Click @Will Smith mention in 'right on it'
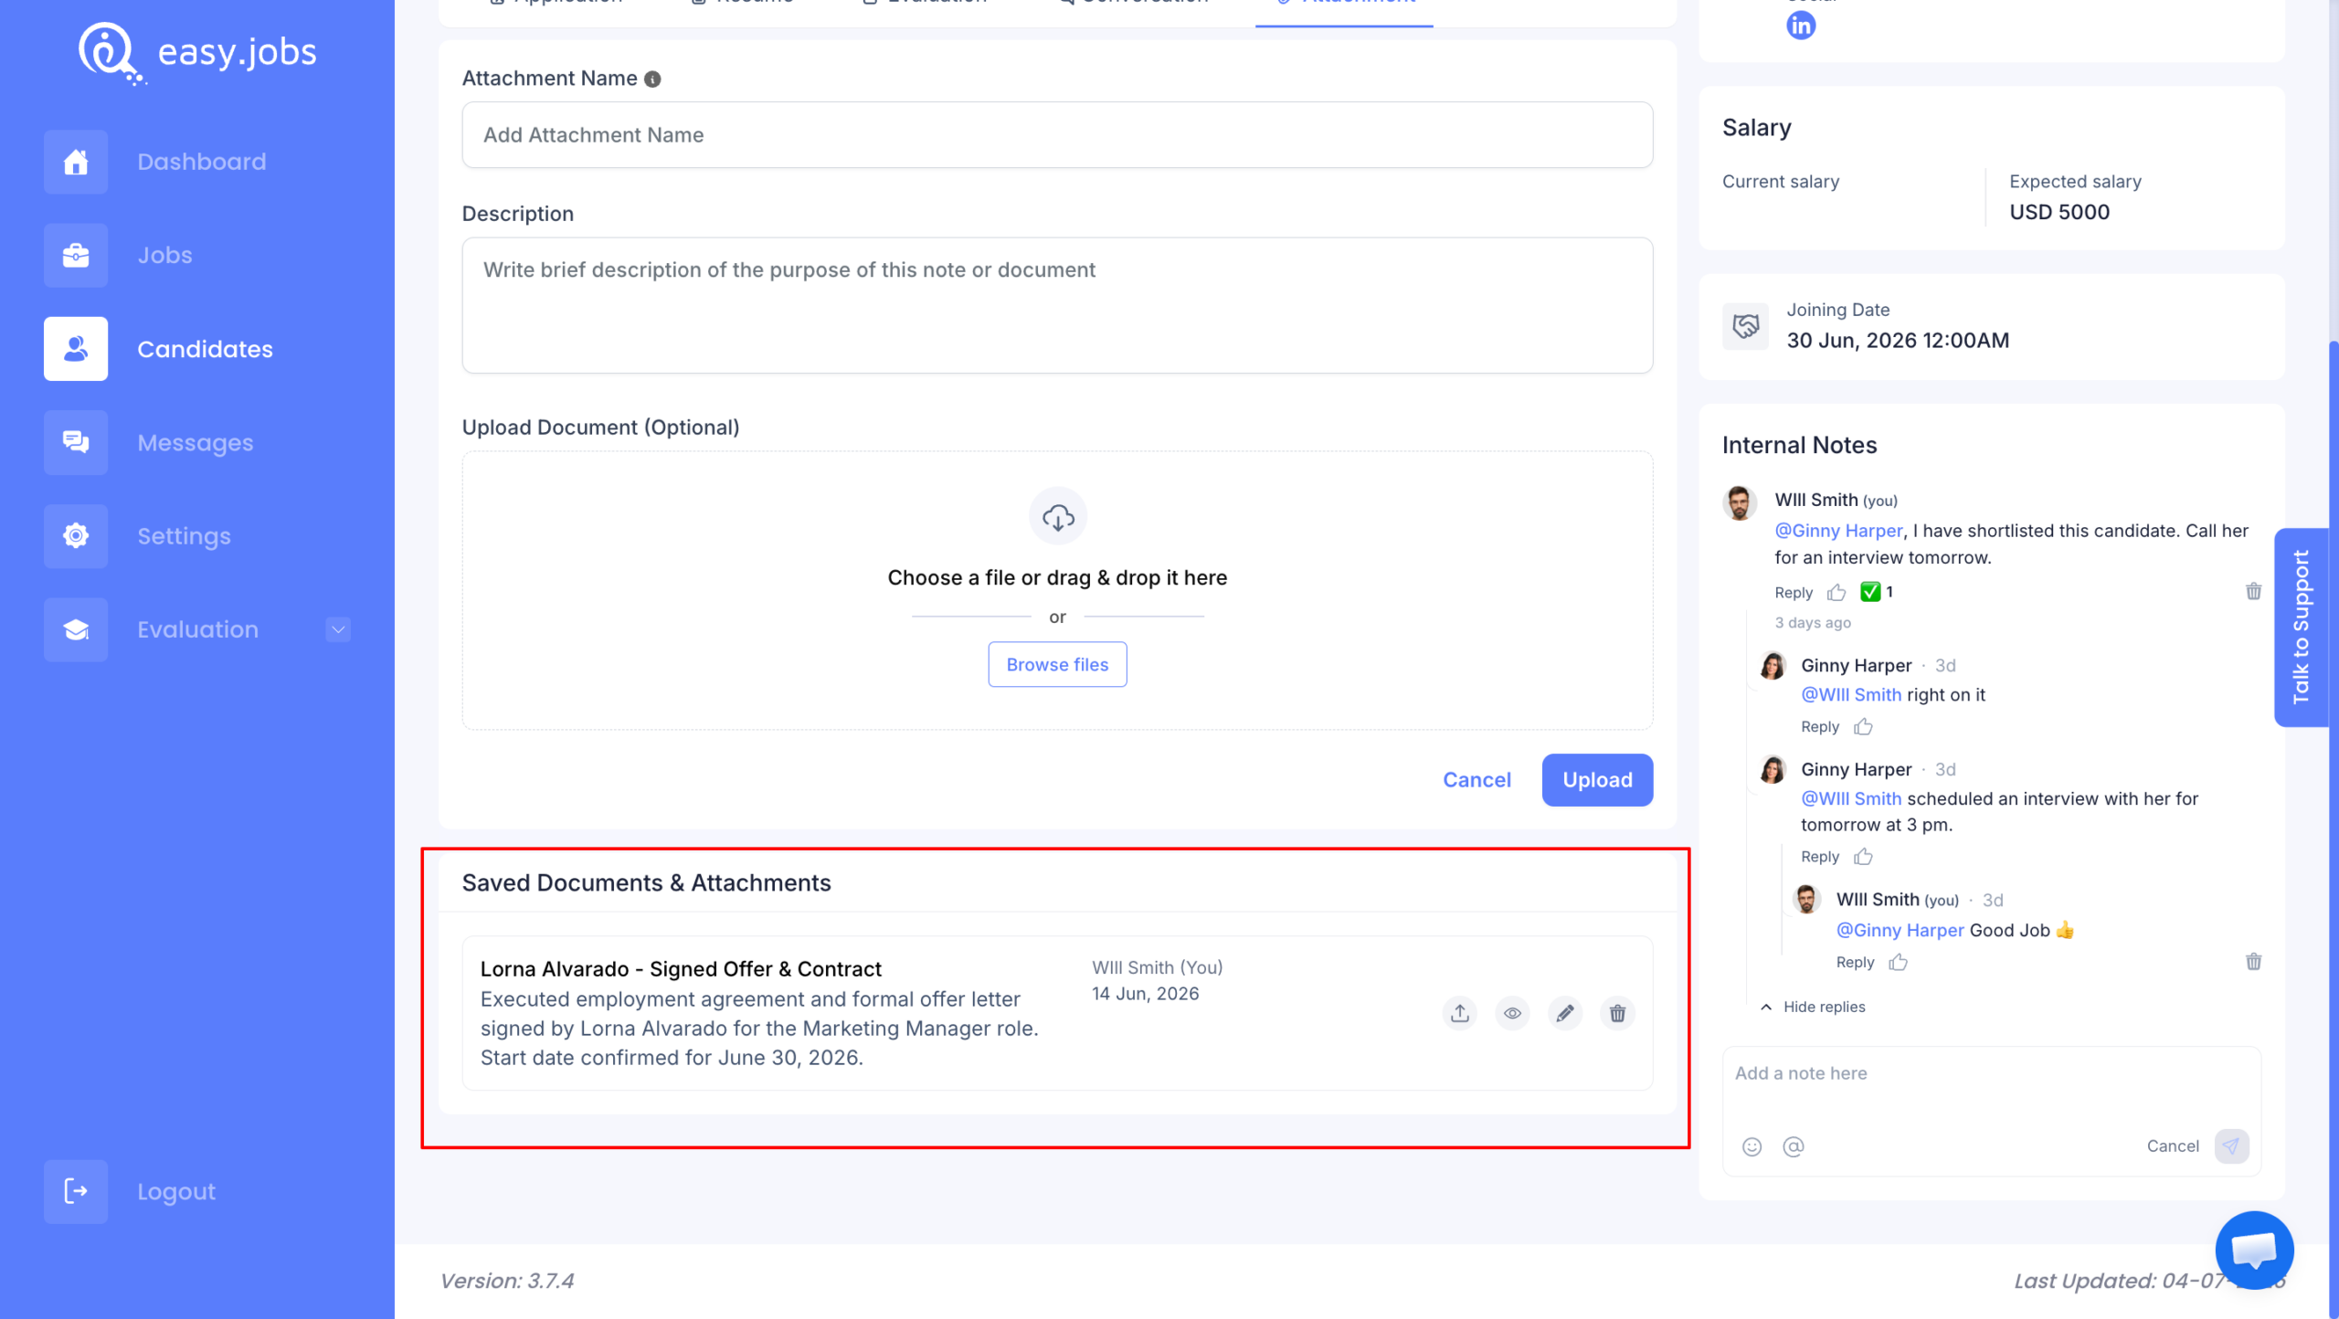2339x1319 pixels. 1851,695
